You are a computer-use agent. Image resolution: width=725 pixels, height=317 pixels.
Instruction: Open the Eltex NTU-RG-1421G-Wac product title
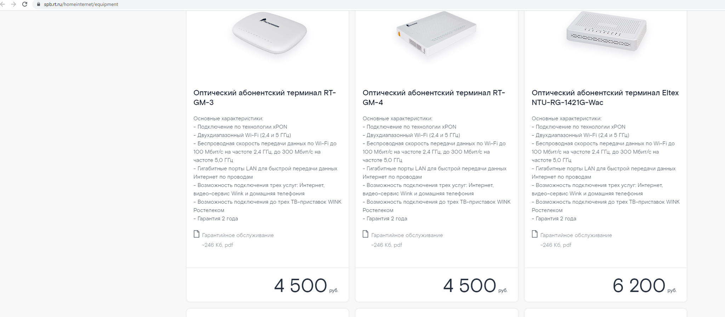(x=605, y=97)
